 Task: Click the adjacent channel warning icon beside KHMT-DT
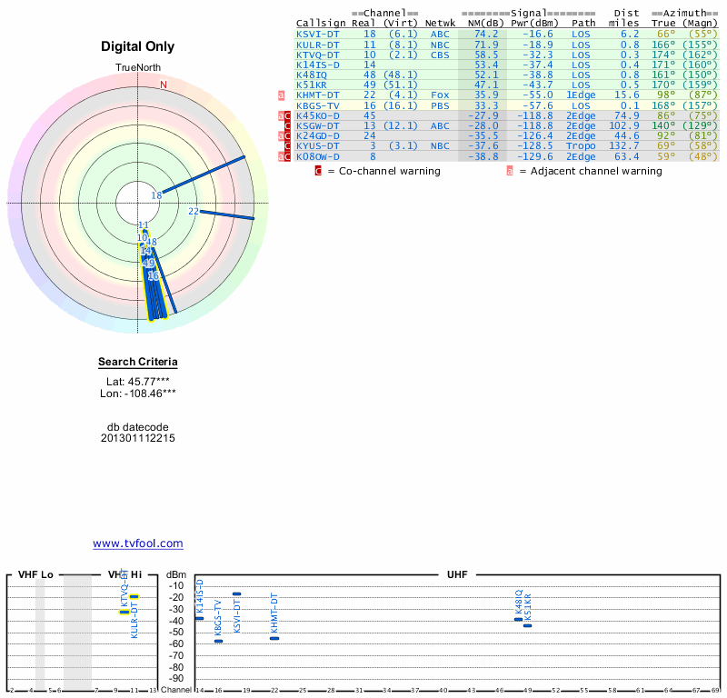282,95
